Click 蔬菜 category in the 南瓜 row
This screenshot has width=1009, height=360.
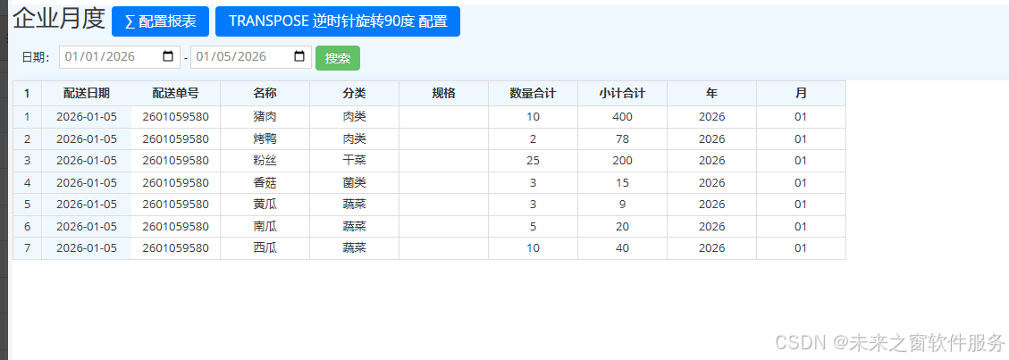click(355, 226)
